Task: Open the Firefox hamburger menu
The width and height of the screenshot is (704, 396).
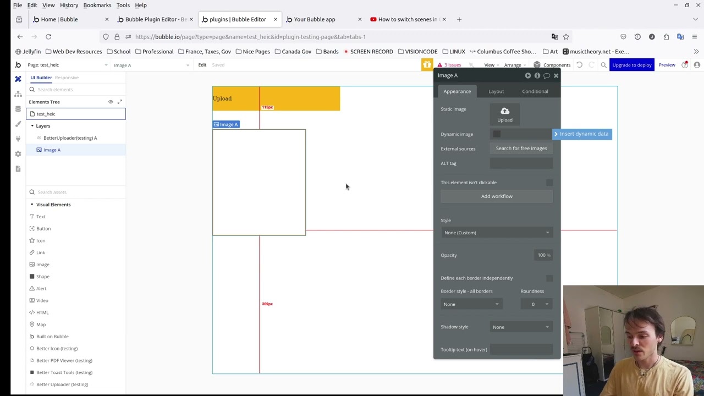Action: tap(695, 37)
